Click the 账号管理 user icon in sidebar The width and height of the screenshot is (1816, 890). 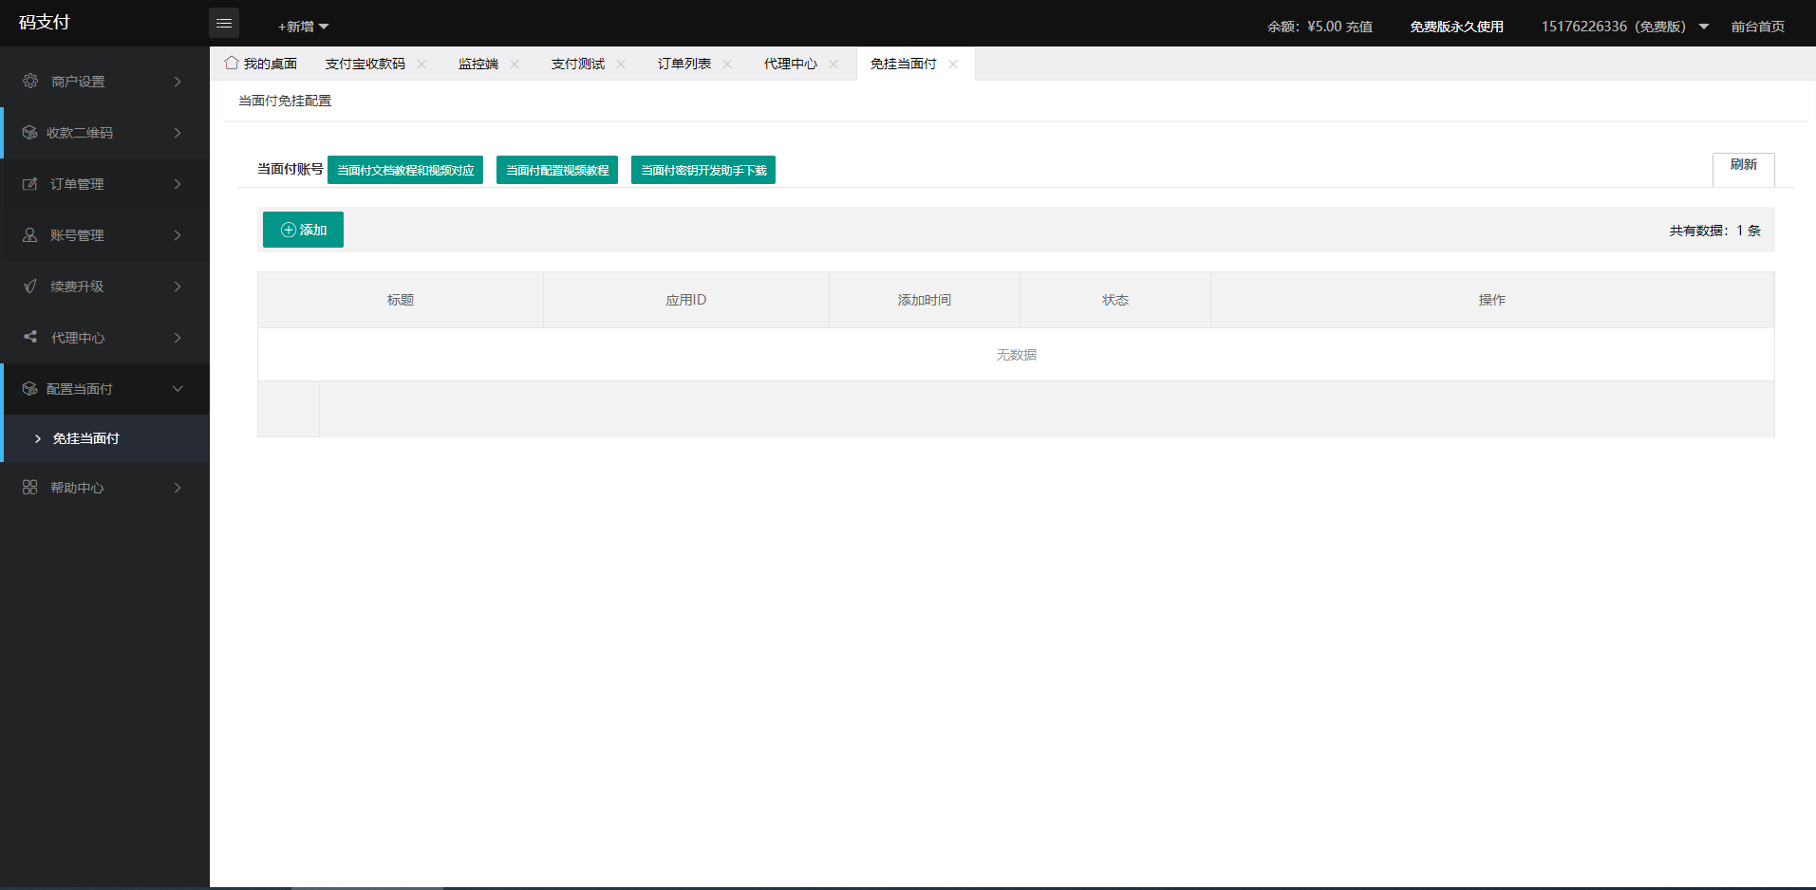[30, 235]
